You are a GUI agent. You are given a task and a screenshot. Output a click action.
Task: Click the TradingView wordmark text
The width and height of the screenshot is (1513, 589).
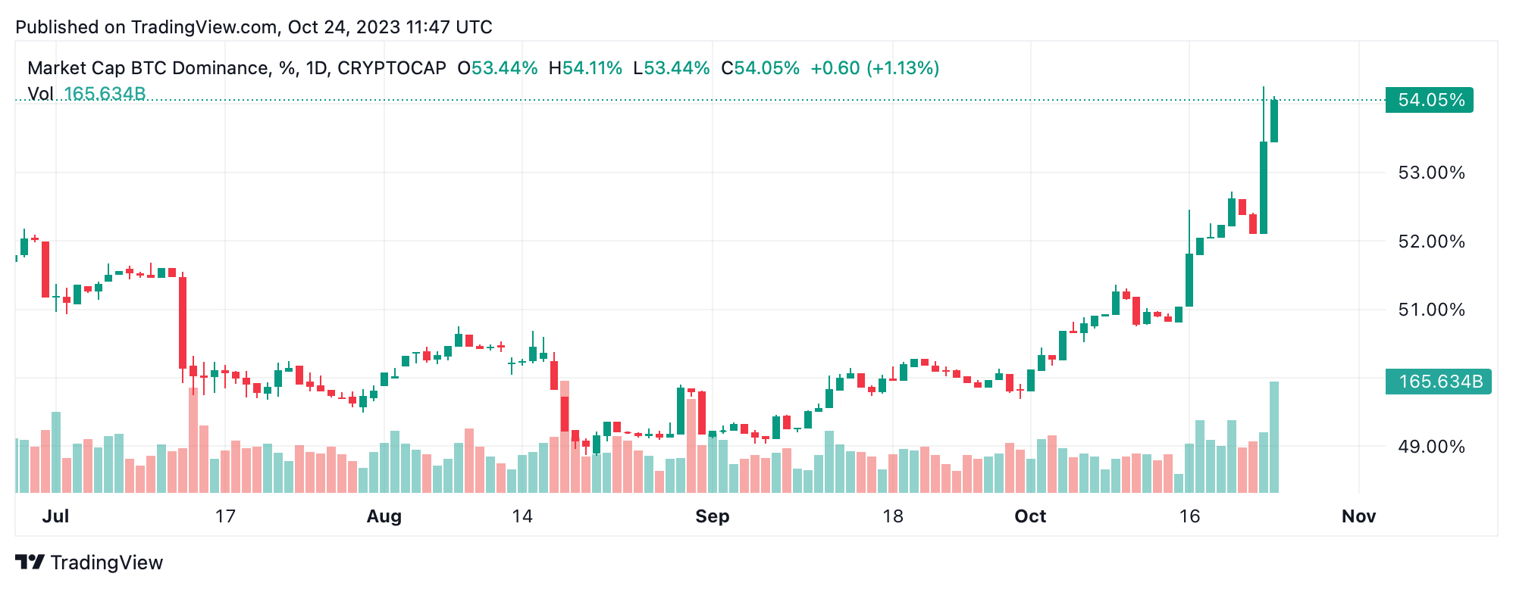click(107, 563)
